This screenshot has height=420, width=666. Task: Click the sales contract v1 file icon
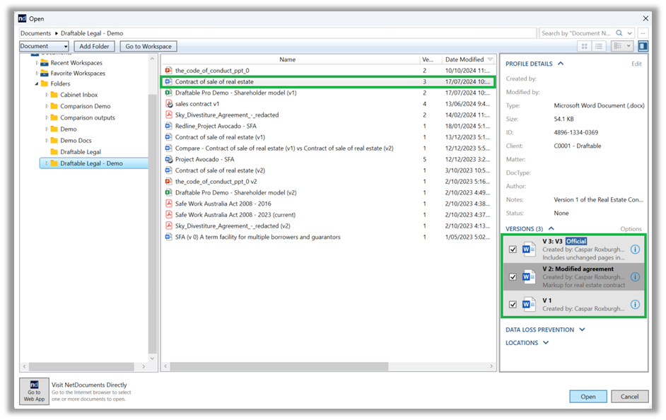[169, 104]
